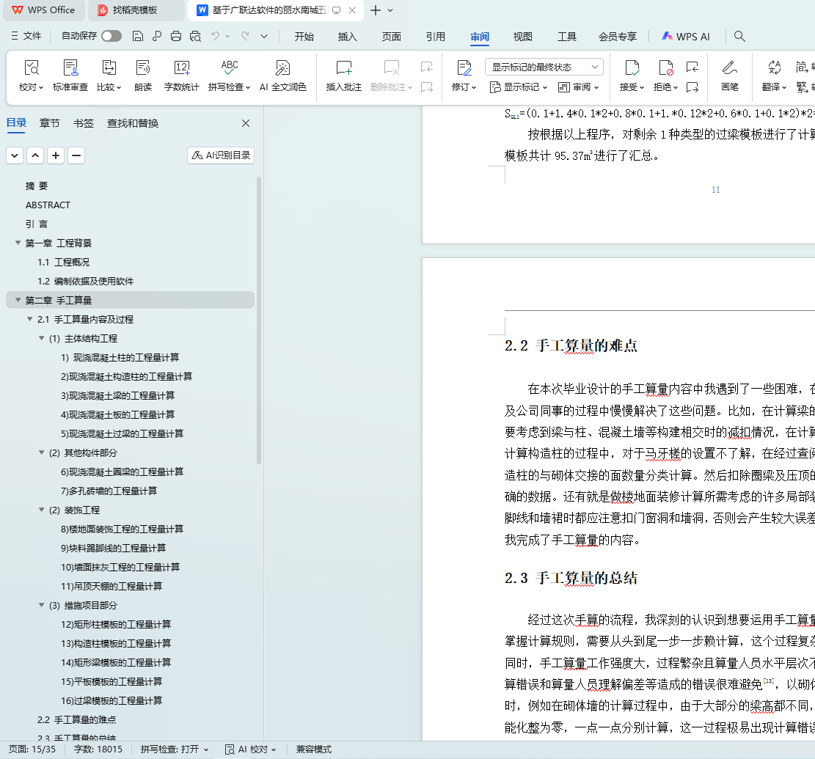This screenshot has width=815, height=759.
Task: Open the 显示标记的最终状态 dropdown
Action: tap(544, 67)
